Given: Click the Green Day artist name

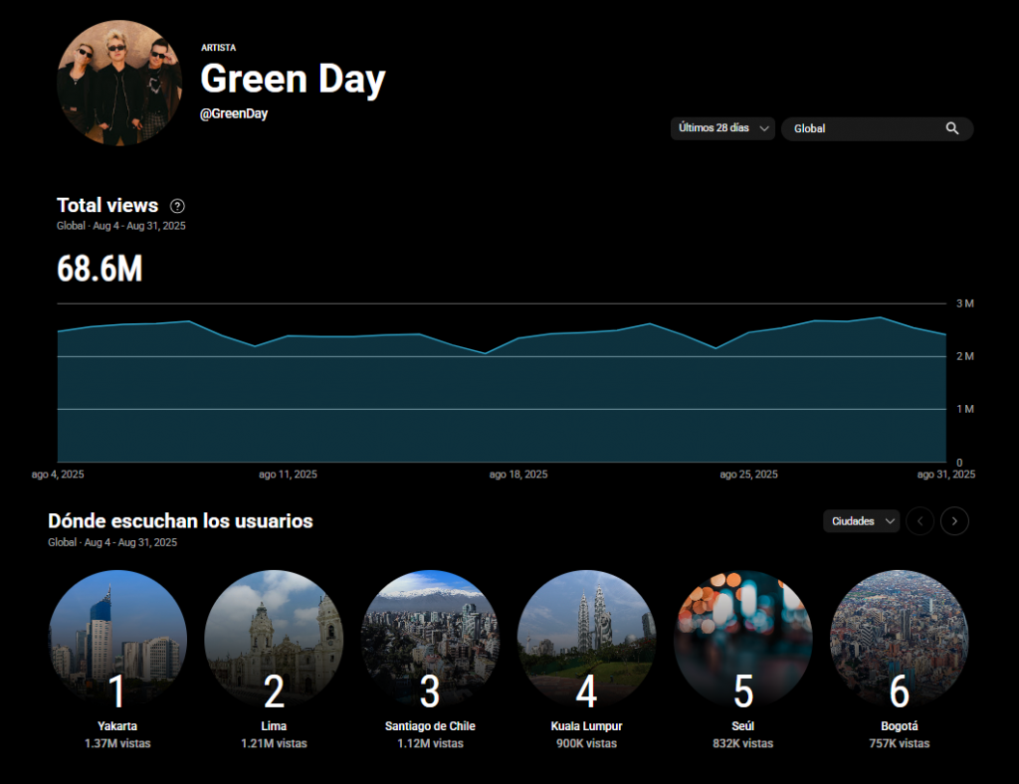Looking at the screenshot, I should tap(293, 80).
